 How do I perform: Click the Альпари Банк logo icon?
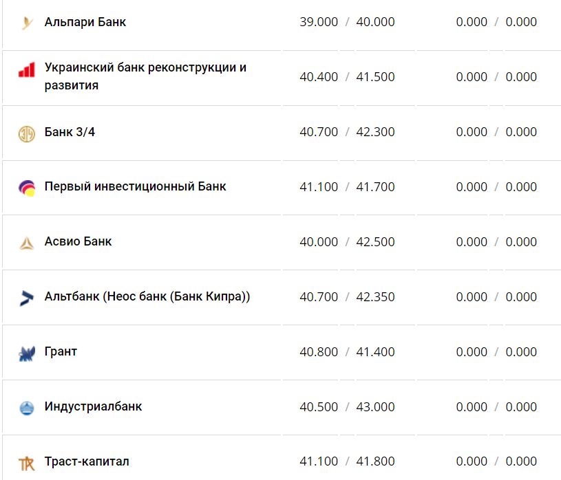[27, 23]
